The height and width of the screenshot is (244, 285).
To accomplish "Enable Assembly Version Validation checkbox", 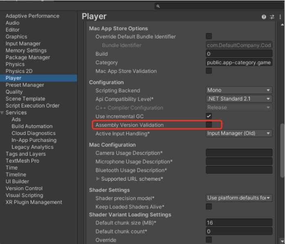I will coord(209,125).
